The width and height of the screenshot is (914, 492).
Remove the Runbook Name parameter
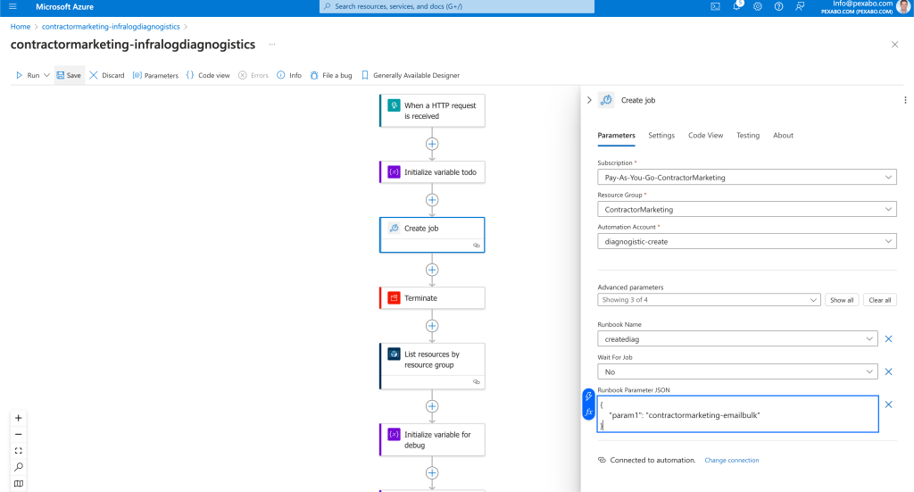tap(888, 338)
